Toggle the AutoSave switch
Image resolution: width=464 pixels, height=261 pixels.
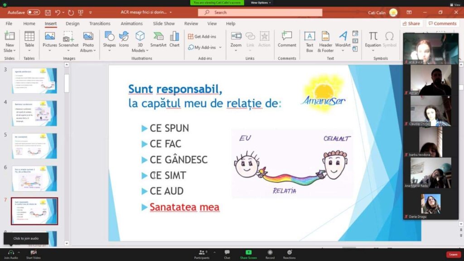coord(34,12)
